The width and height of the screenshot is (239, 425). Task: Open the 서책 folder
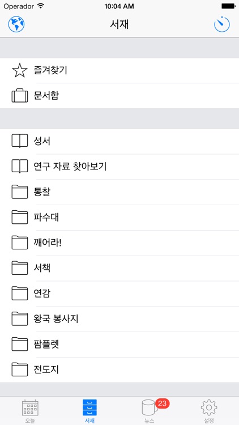click(x=119, y=268)
